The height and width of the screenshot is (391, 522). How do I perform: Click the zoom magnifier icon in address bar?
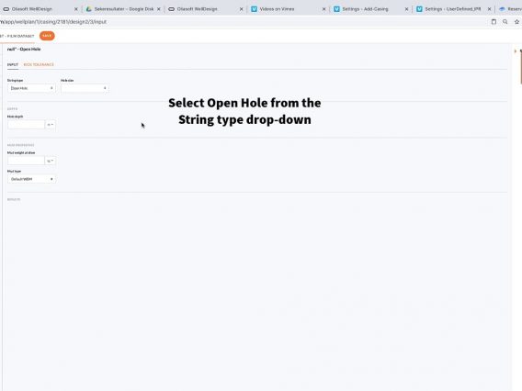505,22
